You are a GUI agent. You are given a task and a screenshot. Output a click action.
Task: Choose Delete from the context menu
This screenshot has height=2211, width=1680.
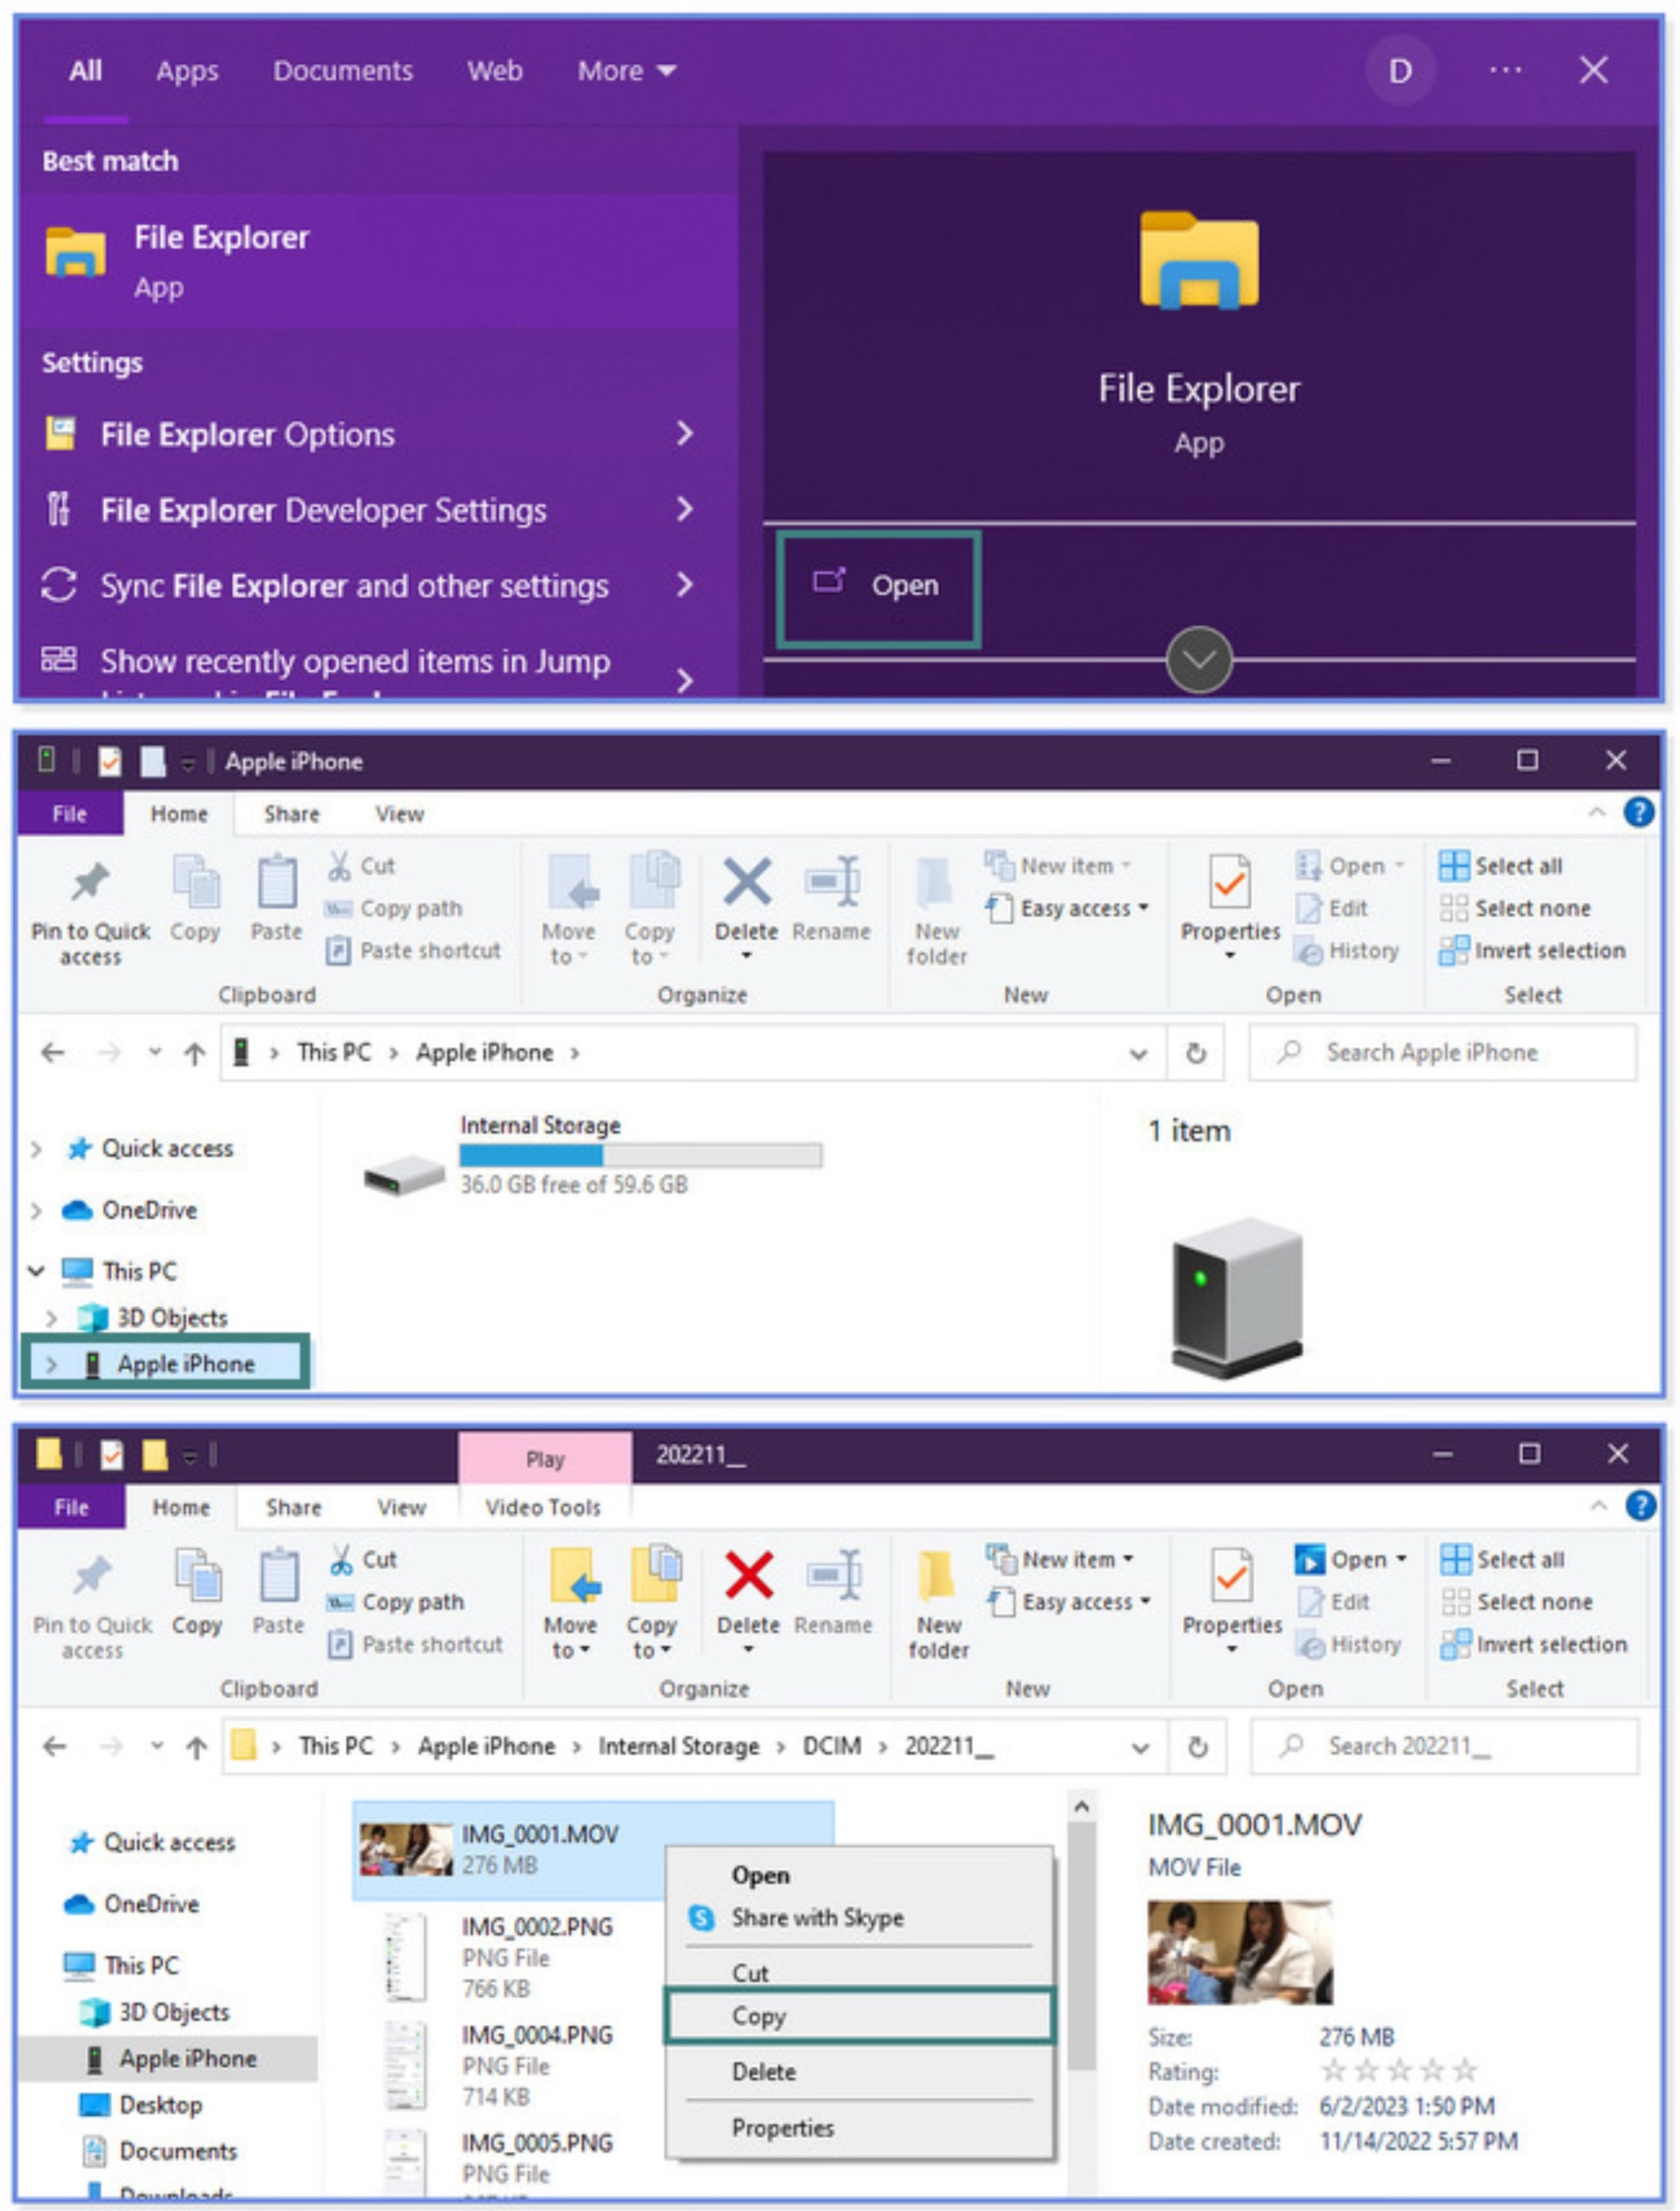tap(860, 2072)
